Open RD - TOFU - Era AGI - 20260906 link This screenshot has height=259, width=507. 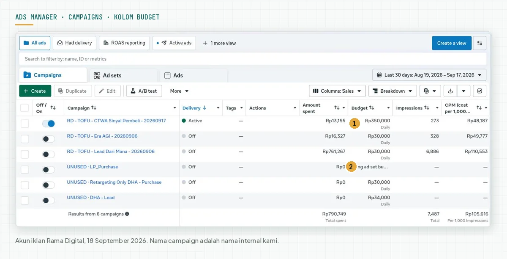click(102, 136)
